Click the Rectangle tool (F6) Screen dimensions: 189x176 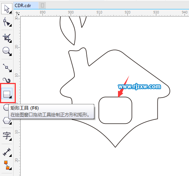[x=7, y=93]
